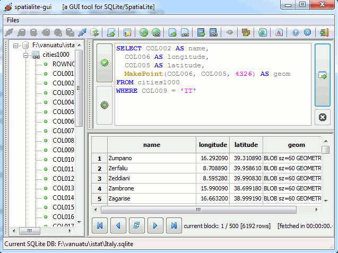The height and width of the screenshot is (253, 338).
Task: Click the tree panel scroll-right arrow
Action: pos(70,231)
